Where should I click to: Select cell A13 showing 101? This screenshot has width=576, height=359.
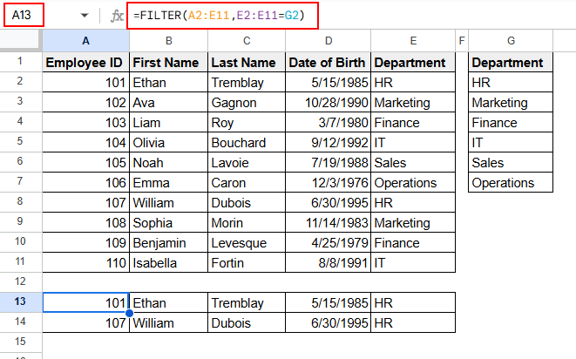coord(85,303)
